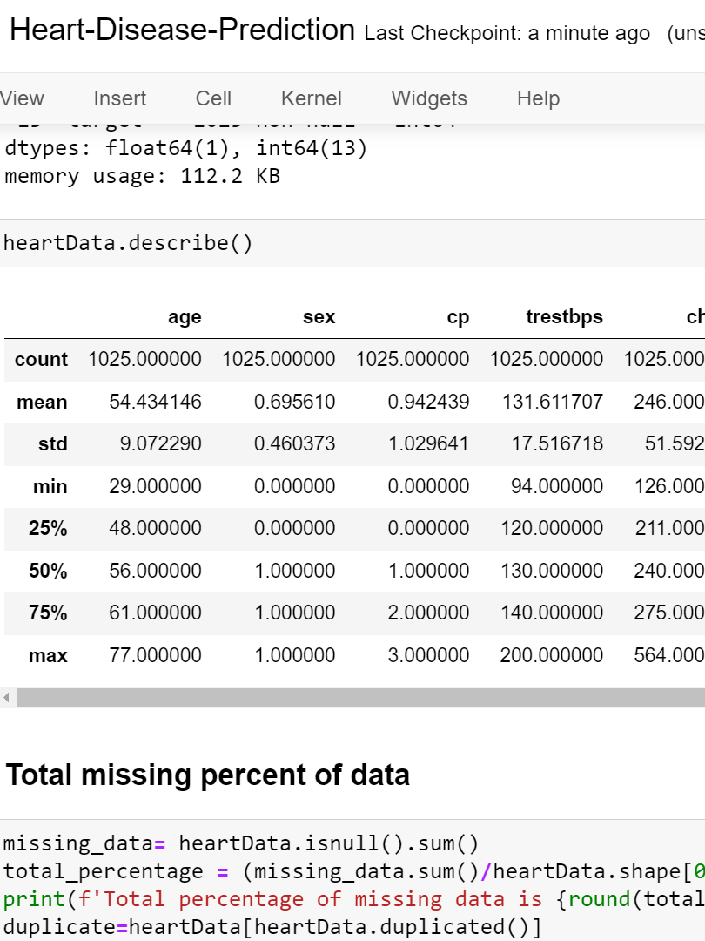The height and width of the screenshot is (941, 705).
Task: Click the sex std value 0.460373
Action: [x=294, y=444]
